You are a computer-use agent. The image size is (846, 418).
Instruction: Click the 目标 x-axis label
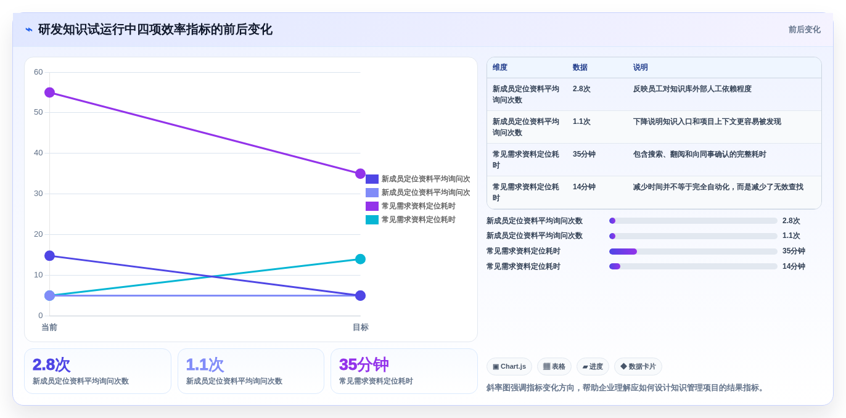(361, 327)
